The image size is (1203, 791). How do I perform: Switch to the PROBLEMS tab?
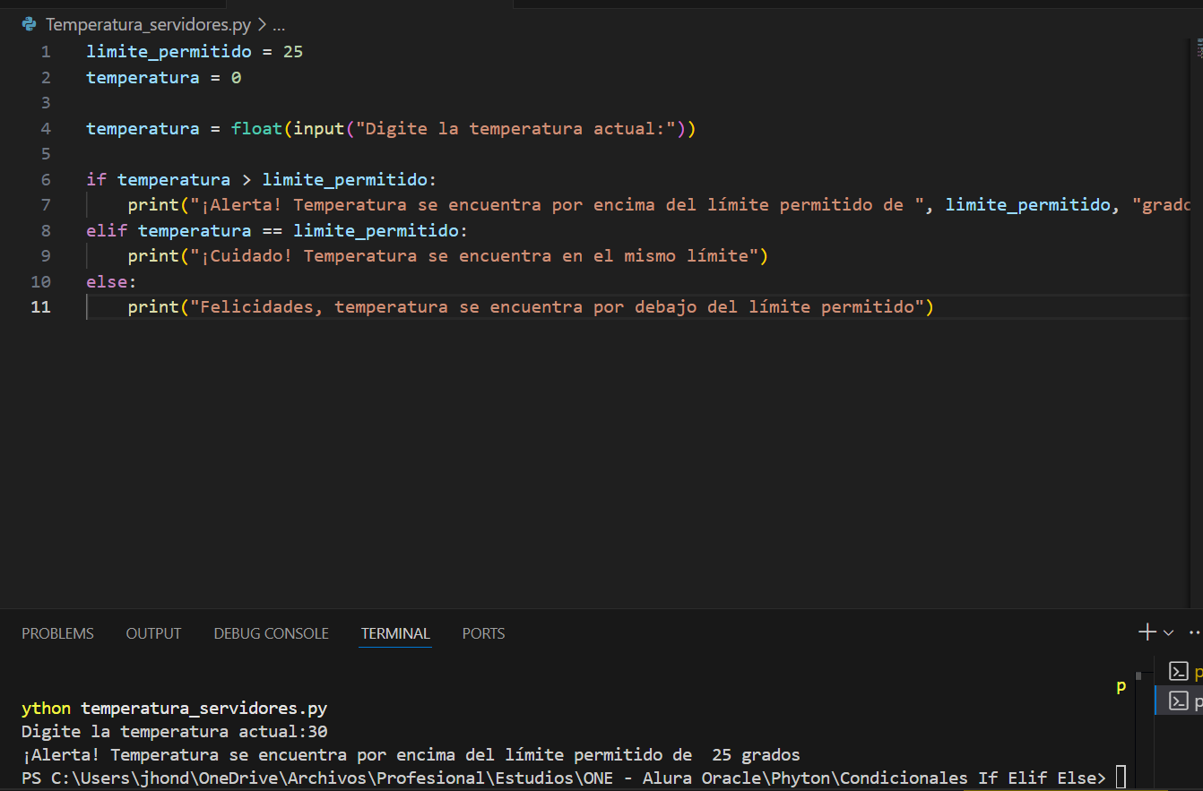[x=57, y=633]
